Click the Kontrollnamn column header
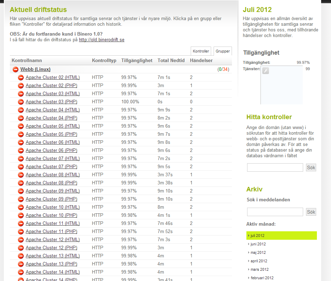Viewport: 331px width, 281px height. pyautogui.click(x=27, y=60)
